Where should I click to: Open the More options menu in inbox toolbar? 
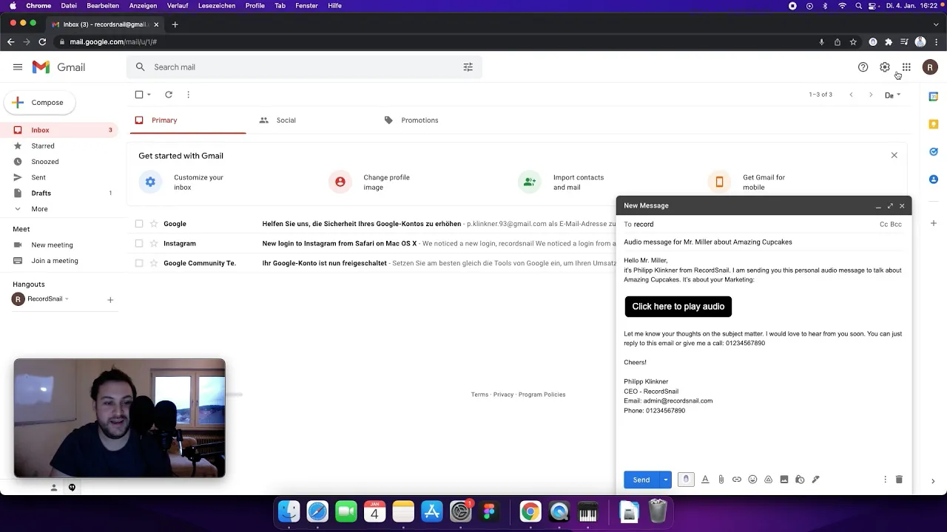pyautogui.click(x=188, y=95)
